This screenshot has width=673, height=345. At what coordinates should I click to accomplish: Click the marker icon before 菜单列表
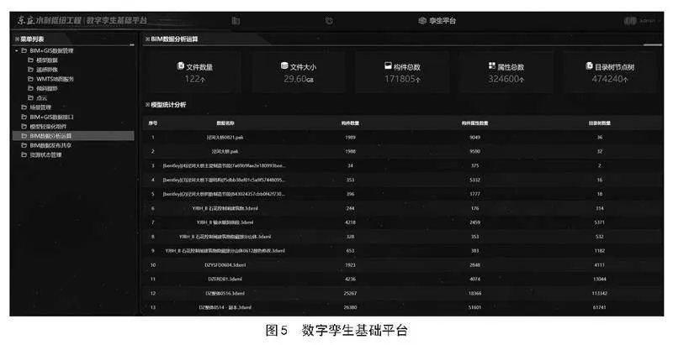17,39
